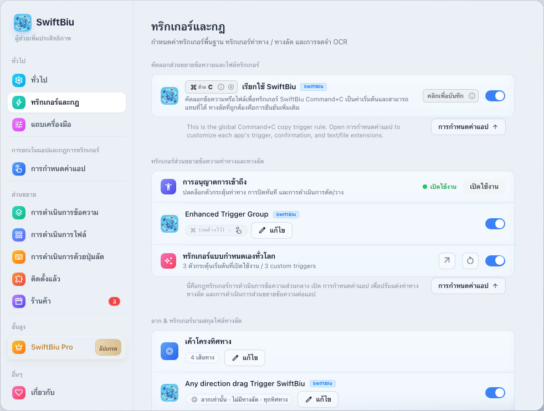Screen dimensions: 544x411
Task: Click the การอนุญาตการเข้าถึง accessibility icon
Action: (x=168, y=187)
